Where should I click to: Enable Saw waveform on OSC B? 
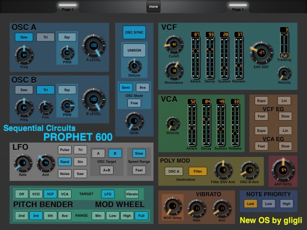[24, 90]
